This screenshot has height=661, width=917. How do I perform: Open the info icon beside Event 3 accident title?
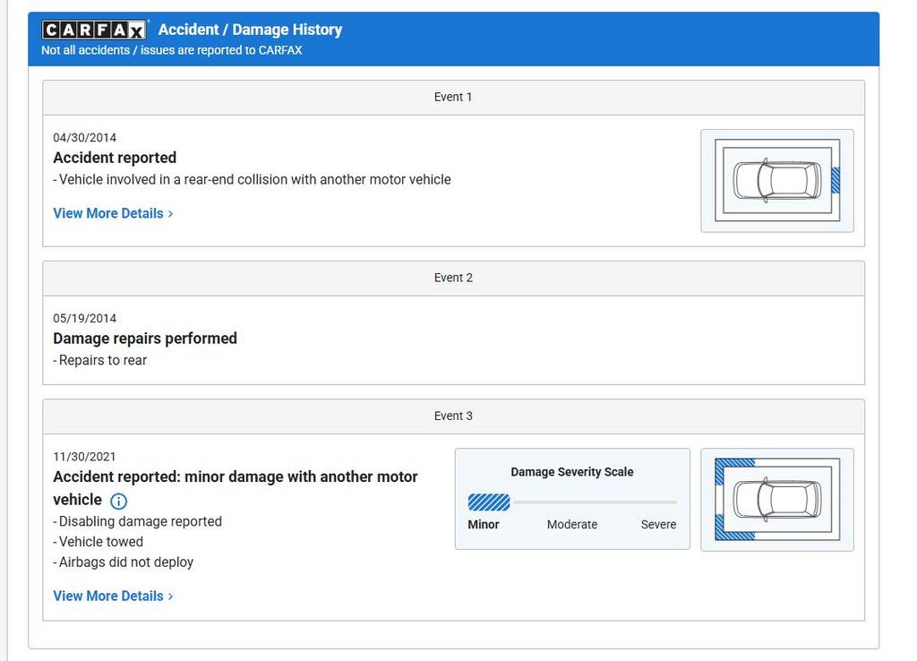pyautogui.click(x=119, y=502)
